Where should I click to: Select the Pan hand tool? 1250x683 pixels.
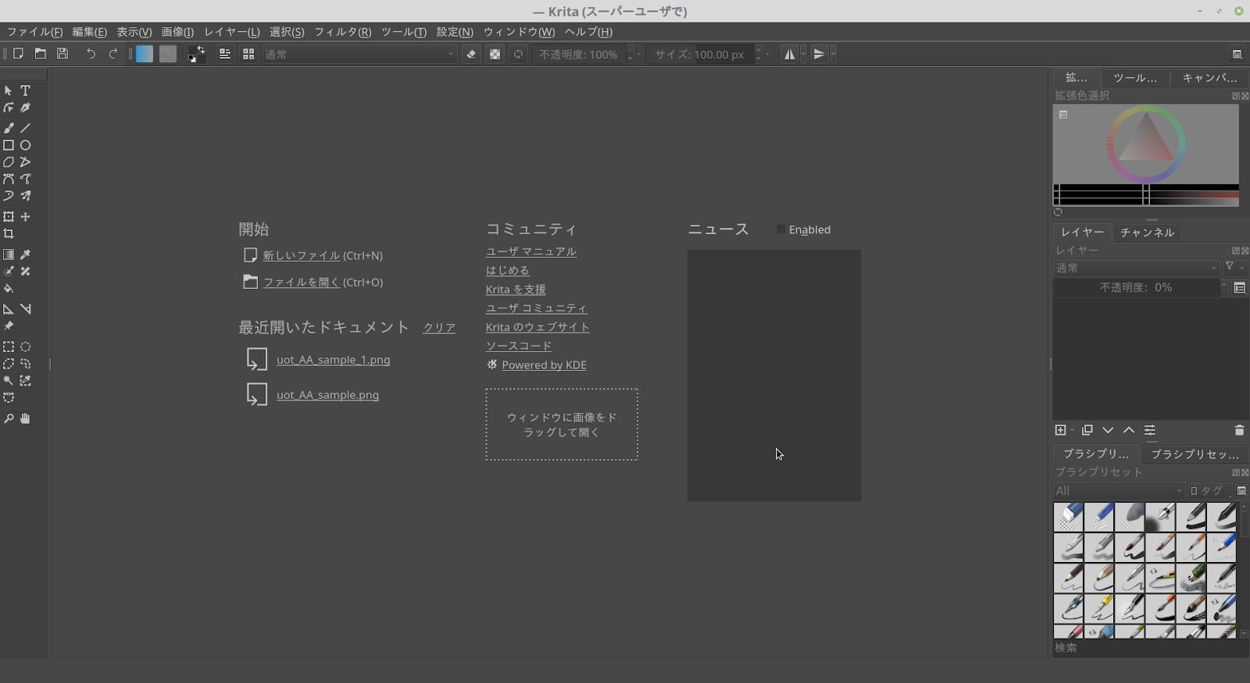(25, 419)
